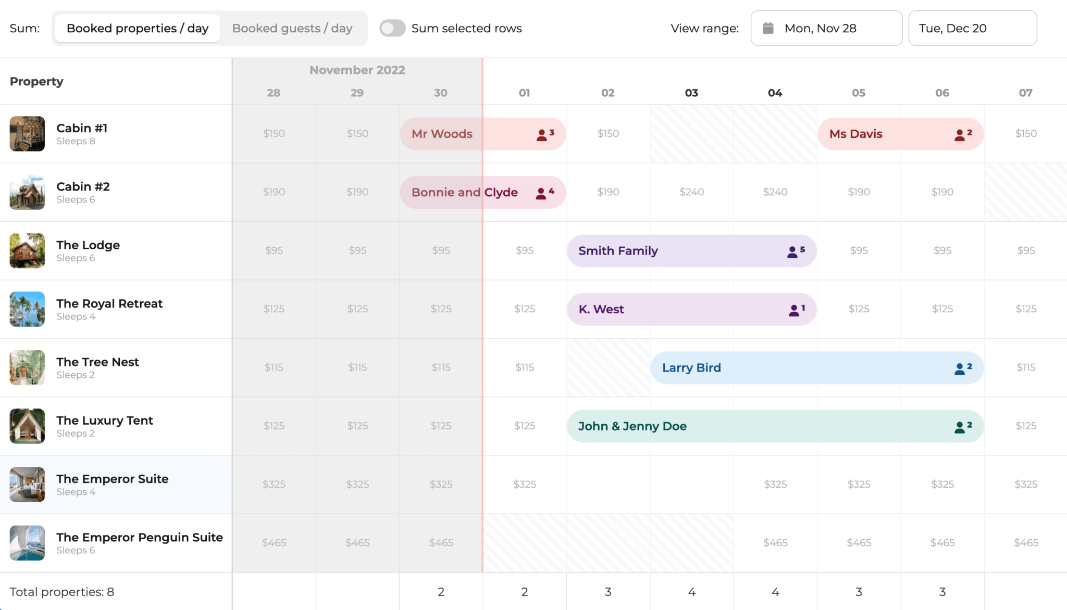This screenshot has height=610, width=1067.
Task: Switch to Booked guests / day tab
Action: [292, 28]
